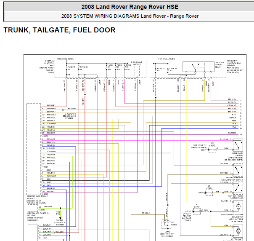Click the 'COMPUTER DATA LINES SYSTEM' label
Viewport: 254px width, 241px height.
[x=70, y=116]
